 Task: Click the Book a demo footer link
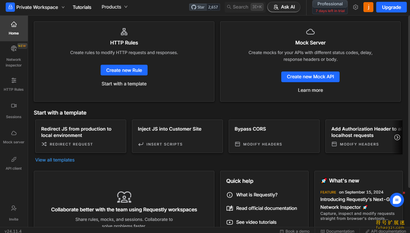click(295, 231)
